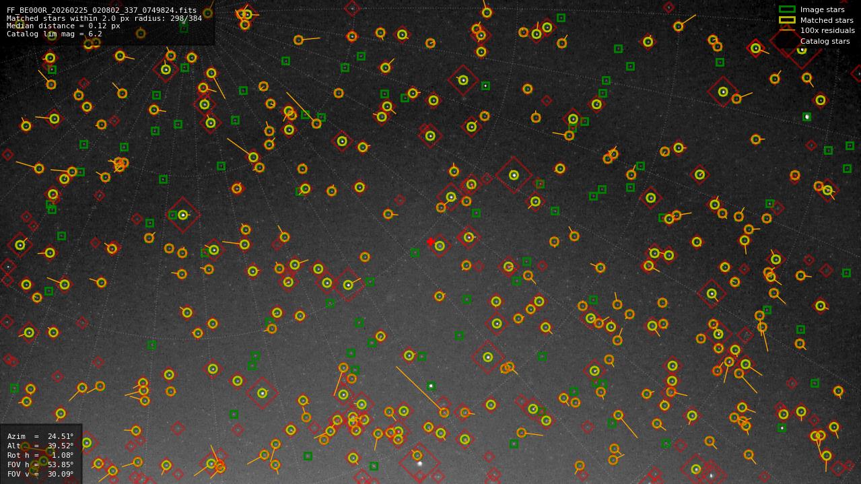
Task: Click the 'Catalog lim mag = 6.2' line
Action: [x=55, y=34]
